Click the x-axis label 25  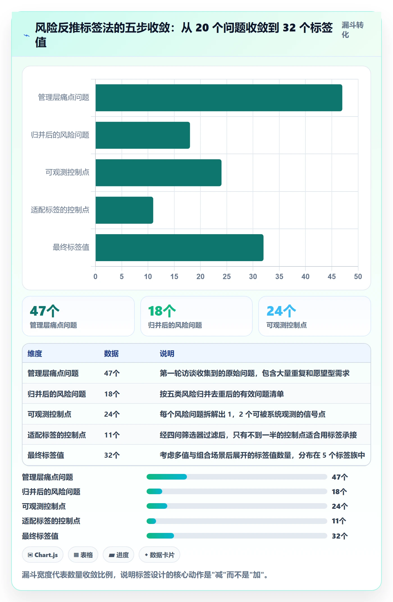point(227,277)
